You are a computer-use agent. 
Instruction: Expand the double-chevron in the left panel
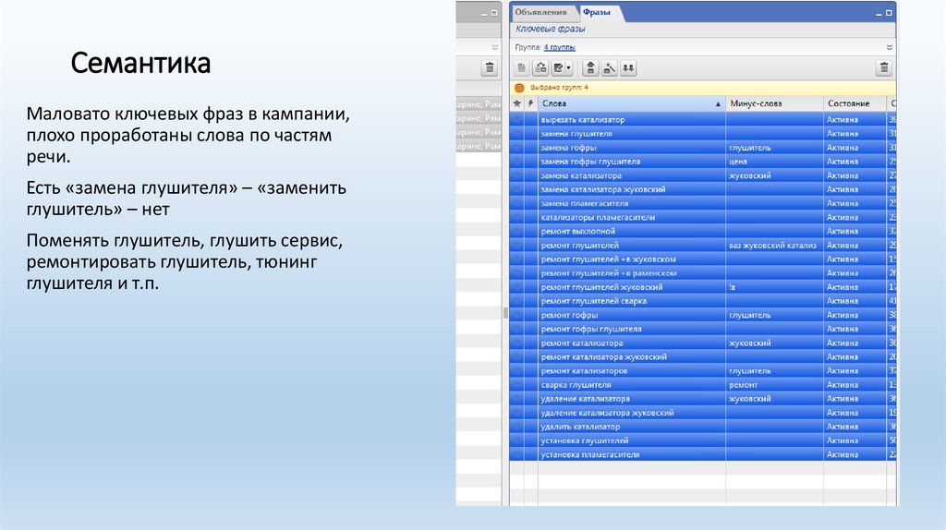(x=495, y=47)
